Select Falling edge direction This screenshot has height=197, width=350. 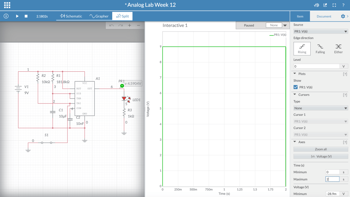320,48
